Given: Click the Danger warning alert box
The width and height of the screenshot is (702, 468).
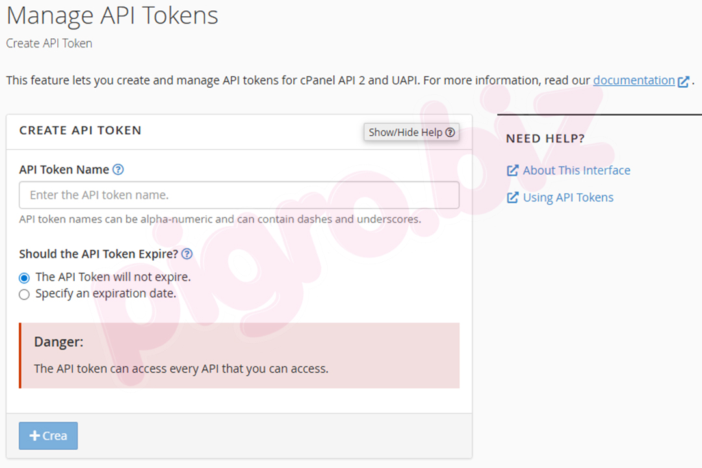Looking at the screenshot, I should 239,356.
